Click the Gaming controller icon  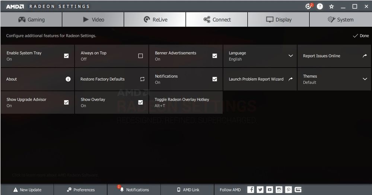22,19
